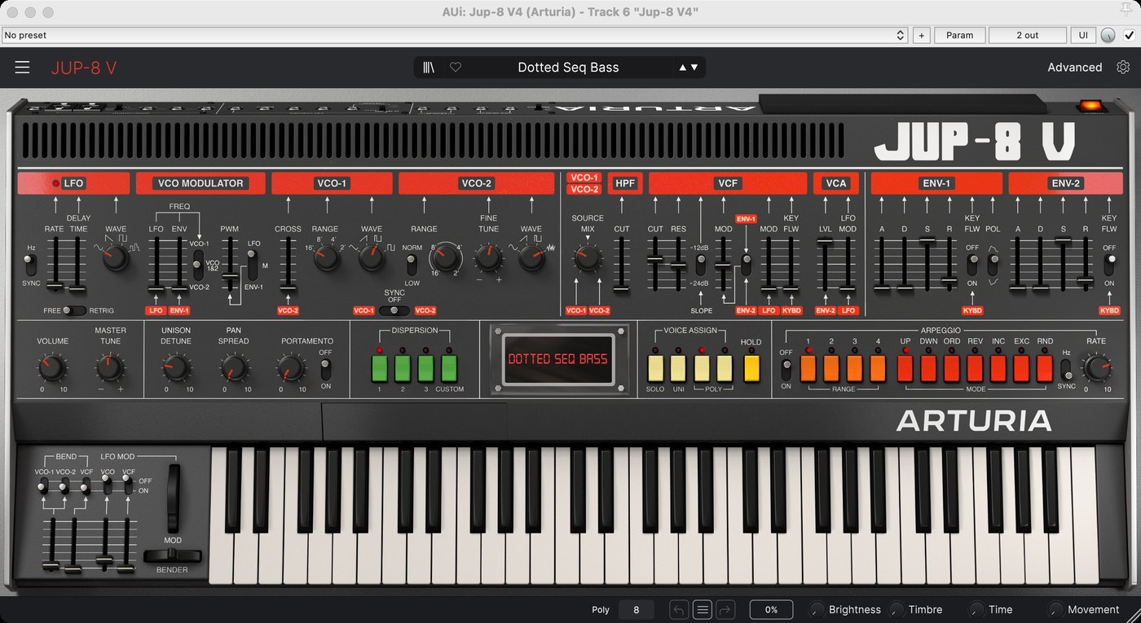This screenshot has width=1141, height=623.
Task: Click the arpeggio RATE knob
Action: tap(1096, 368)
